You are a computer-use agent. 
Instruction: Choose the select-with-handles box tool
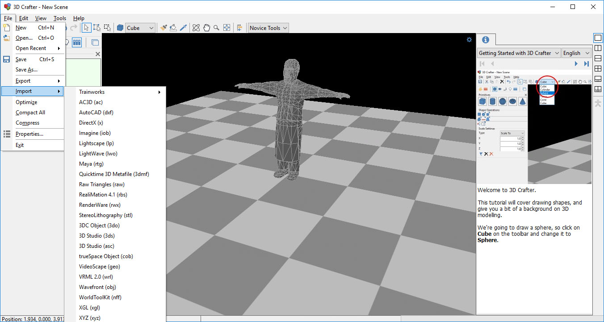(97, 28)
